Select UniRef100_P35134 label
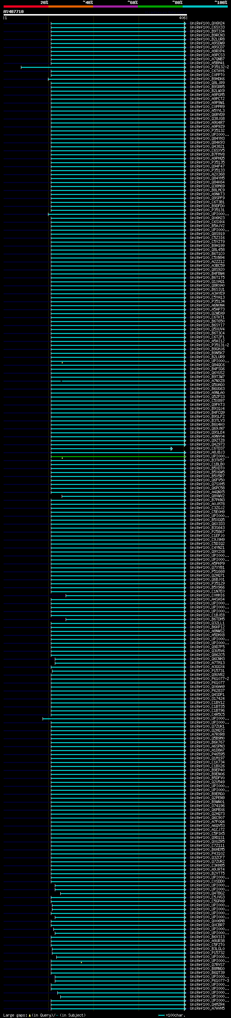Viewport: 231px width, 1018px height. coord(207,302)
